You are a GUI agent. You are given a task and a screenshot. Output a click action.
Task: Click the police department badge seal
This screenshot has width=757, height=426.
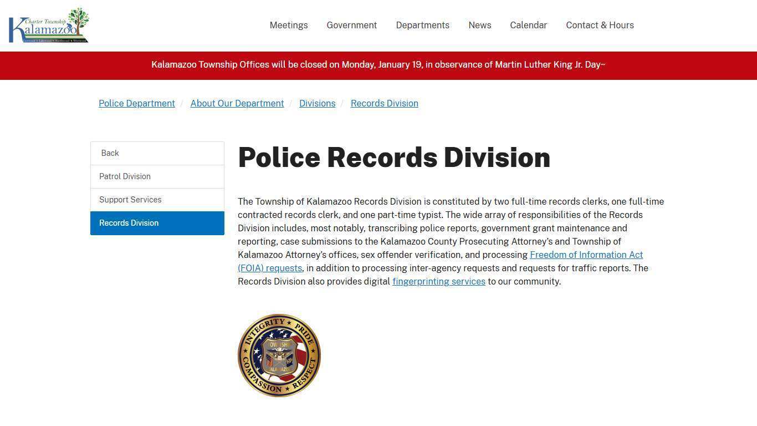click(279, 355)
